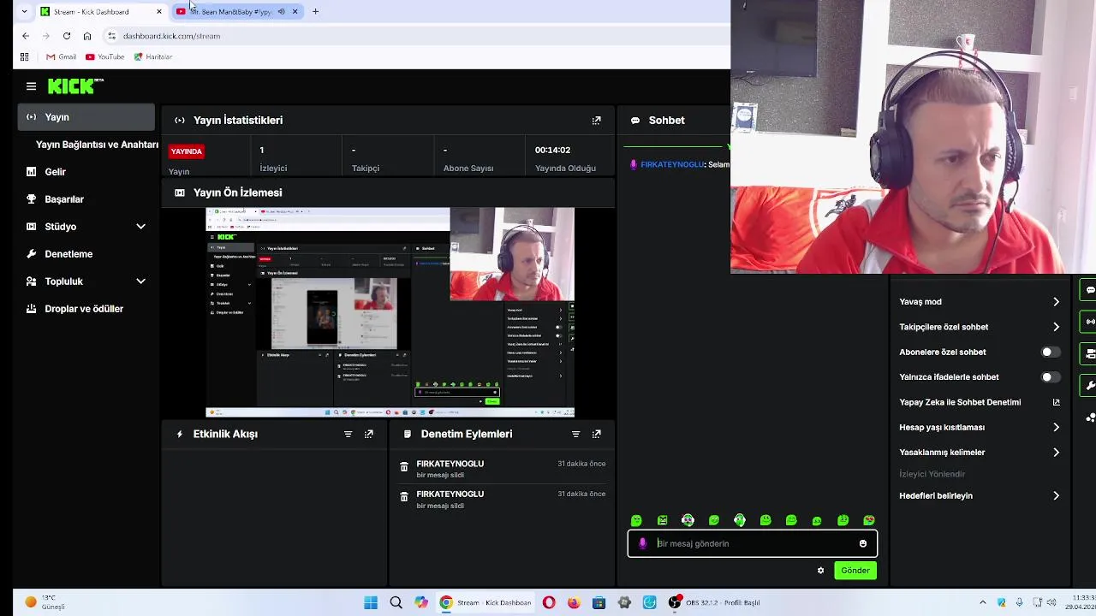Open Yapay Zeka ile Sohbet Denetimi external link
This screenshot has height=616, width=1096.
click(x=1056, y=402)
